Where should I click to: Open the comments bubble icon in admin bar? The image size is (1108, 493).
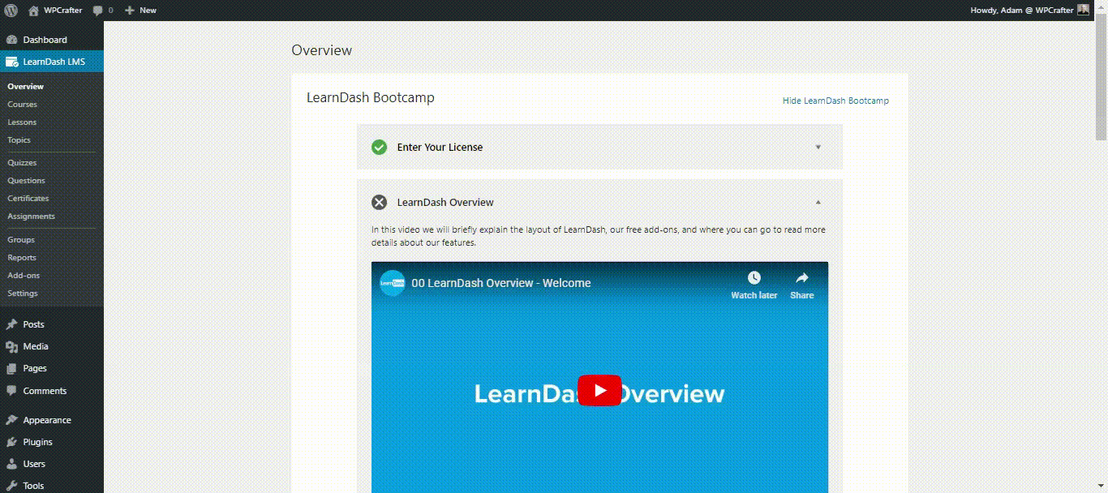tap(98, 11)
